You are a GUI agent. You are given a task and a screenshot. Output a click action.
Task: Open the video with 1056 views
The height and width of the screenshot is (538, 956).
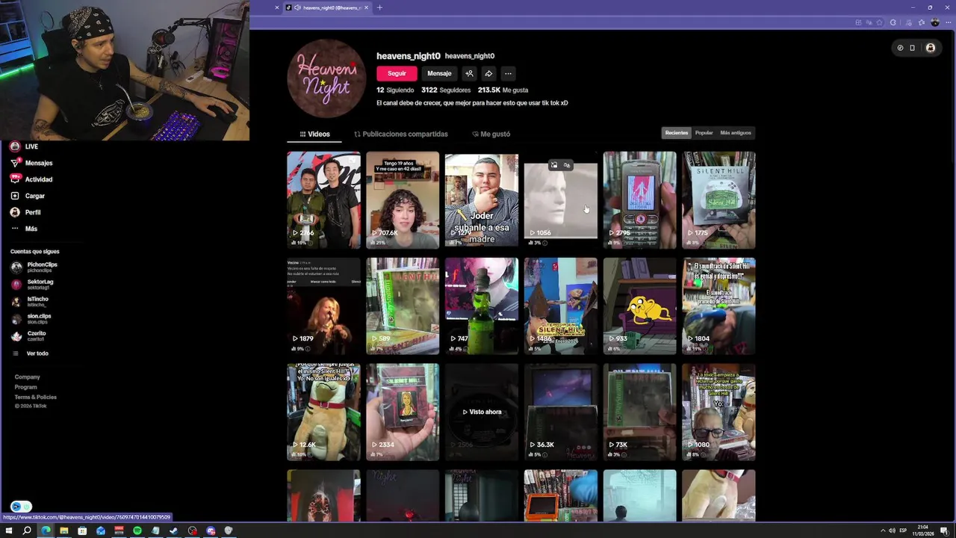(x=561, y=200)
